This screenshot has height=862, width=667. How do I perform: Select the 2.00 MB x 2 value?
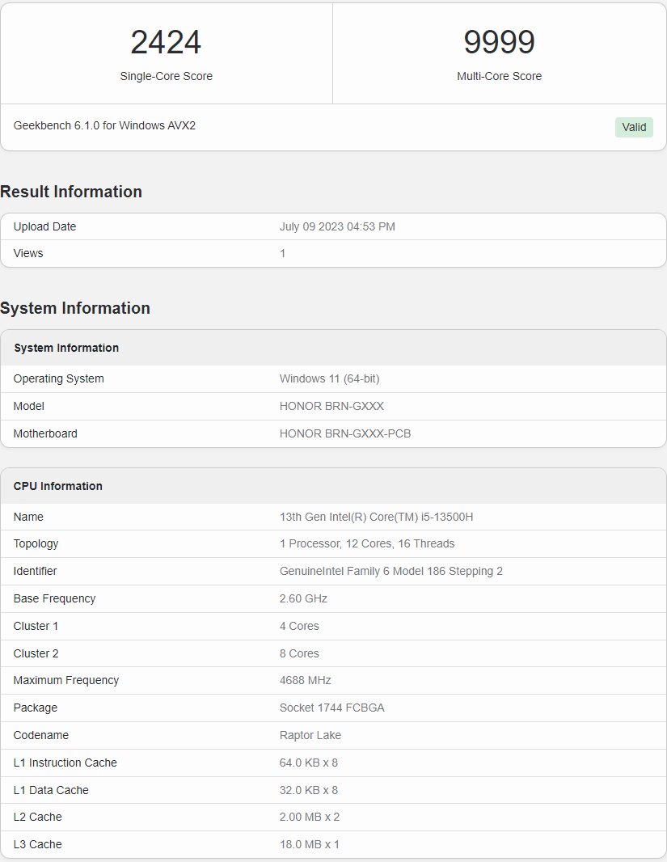(x=310, y=818)
